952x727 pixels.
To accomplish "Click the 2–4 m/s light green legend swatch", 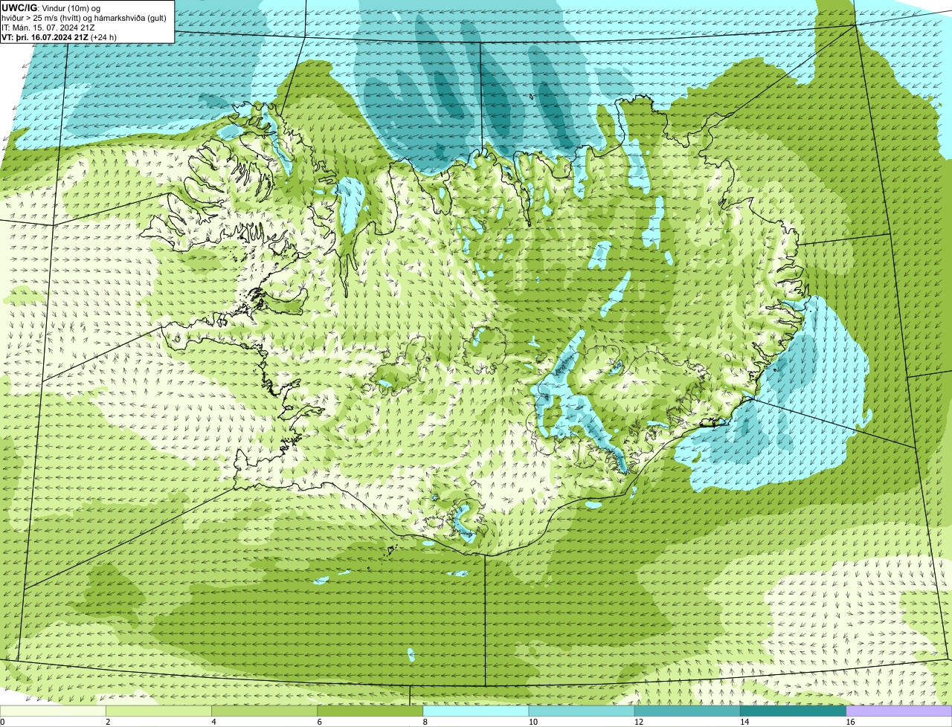I will point(158,711).
